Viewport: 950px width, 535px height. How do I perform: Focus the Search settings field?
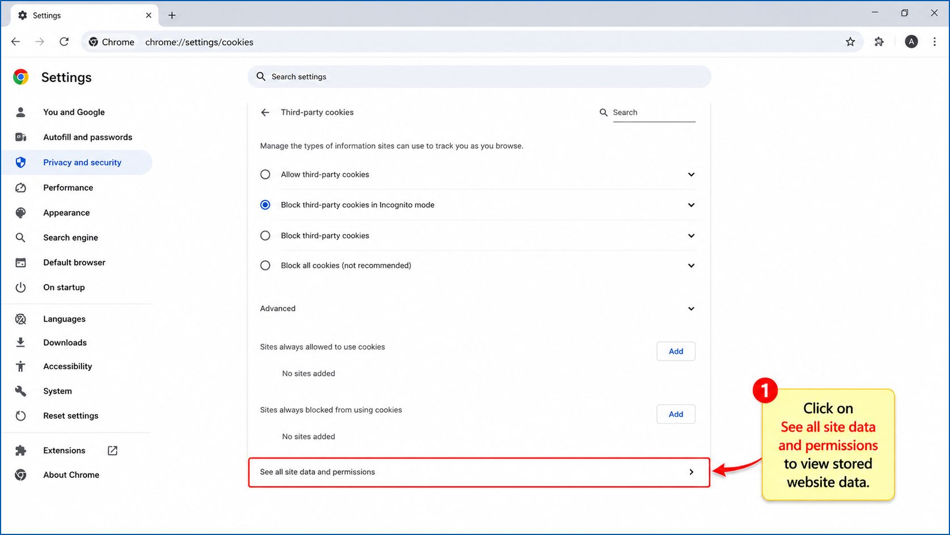click(479, 76)
